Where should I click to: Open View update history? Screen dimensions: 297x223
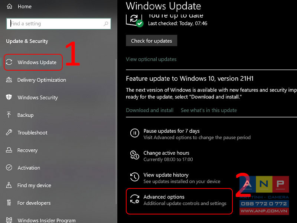166,175
